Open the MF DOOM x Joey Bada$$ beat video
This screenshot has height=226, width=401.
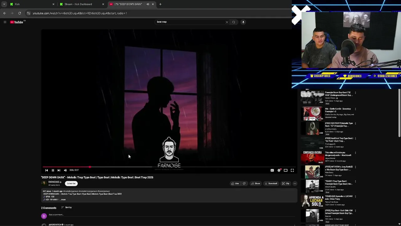[x=312, y=172]
